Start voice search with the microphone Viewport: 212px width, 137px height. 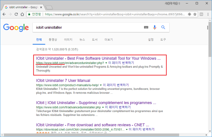tap(155, 27)
